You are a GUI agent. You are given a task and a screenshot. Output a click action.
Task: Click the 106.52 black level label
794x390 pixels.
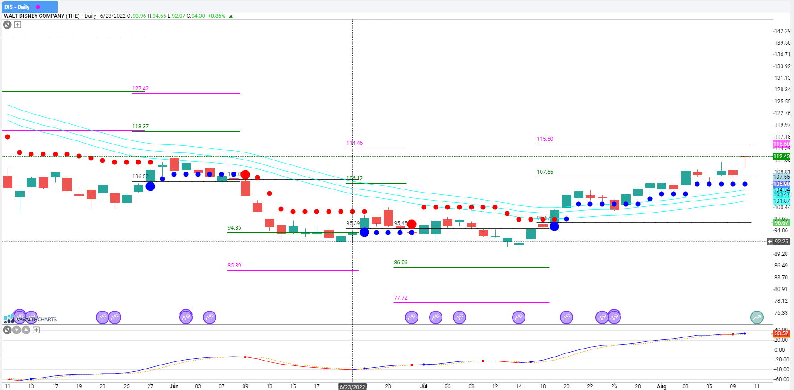[x=141, y=177]
